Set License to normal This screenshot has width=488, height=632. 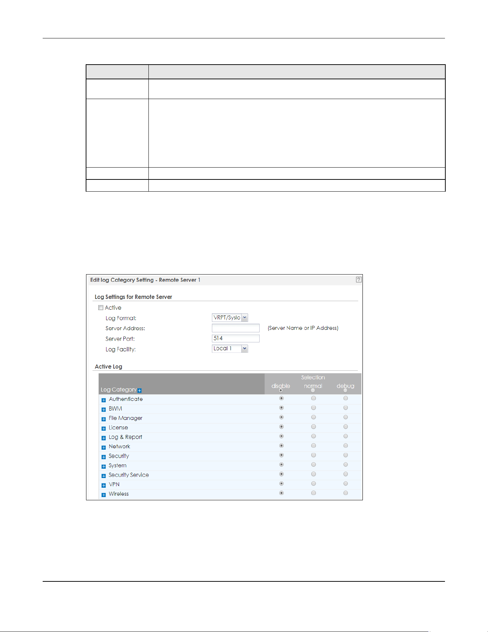pos(313,427)
